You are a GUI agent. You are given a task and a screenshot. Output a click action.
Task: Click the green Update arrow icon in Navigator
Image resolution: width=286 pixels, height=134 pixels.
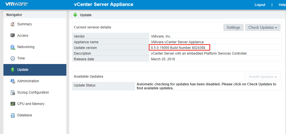pyautogui.click(x=12, y=70)
